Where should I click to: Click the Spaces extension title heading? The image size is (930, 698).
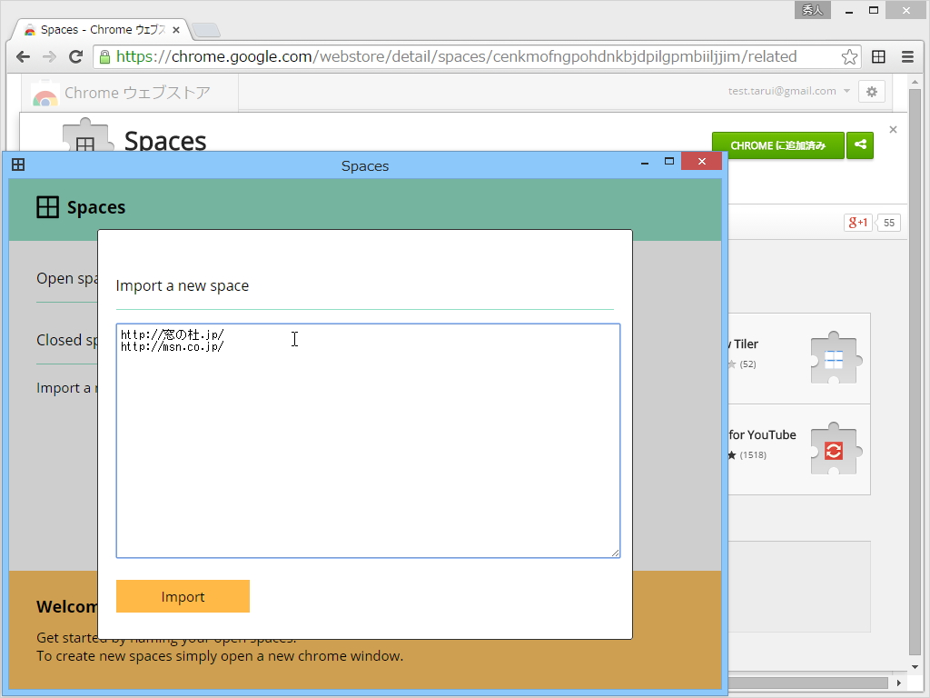[x=165, y=141]
